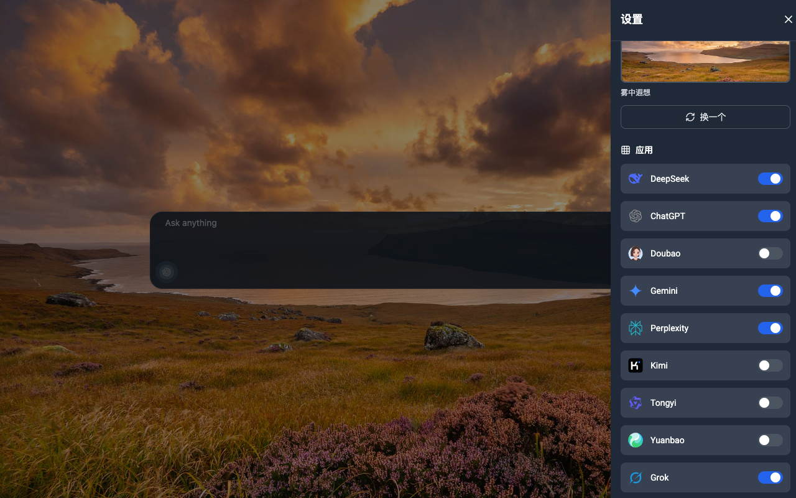Click the Perplexity app label

[x=669, y=328]
